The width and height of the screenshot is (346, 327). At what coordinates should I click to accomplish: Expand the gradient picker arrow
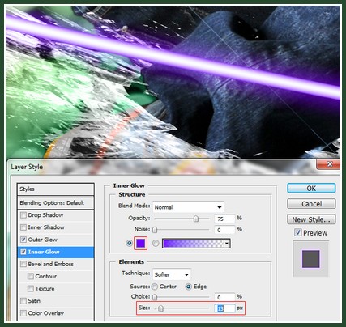pyautogui.click(x=227, y=244)
